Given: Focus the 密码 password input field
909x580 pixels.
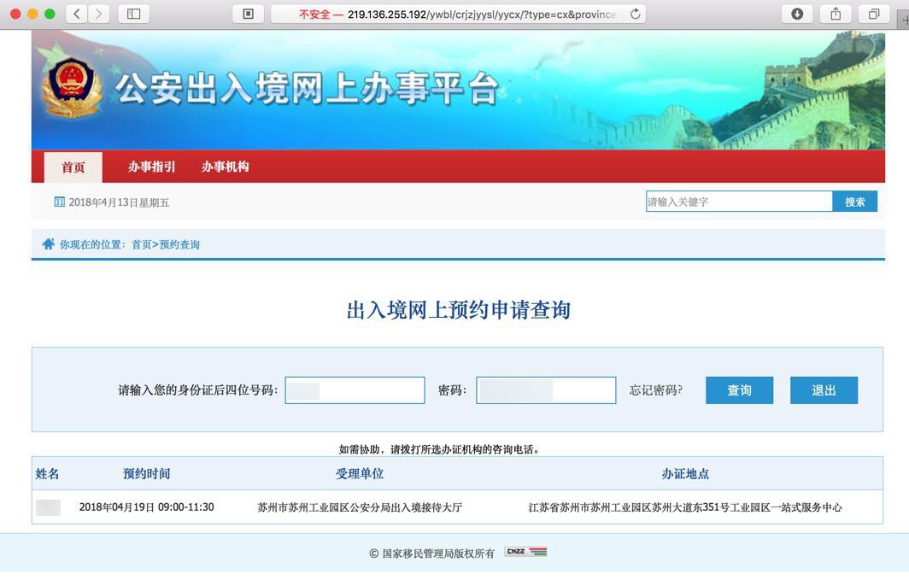Looking at the screenshot, I should pos(546,390).
